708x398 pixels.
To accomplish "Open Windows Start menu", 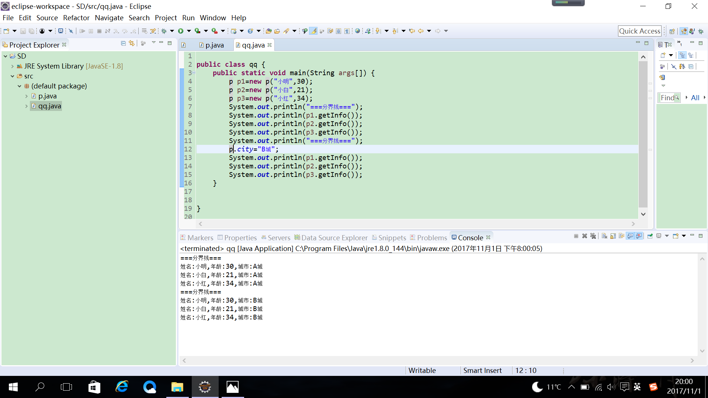I will click(x=13, y=387).
